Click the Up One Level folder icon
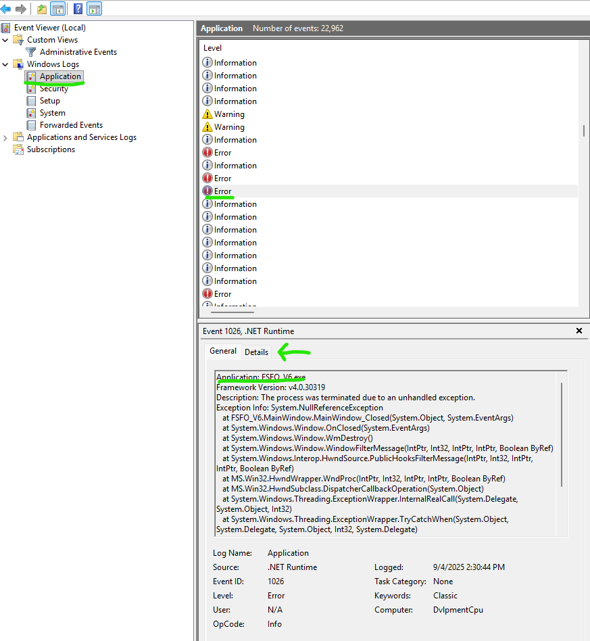The width and height of the screenshot is (590, 641). coord(42,9)
